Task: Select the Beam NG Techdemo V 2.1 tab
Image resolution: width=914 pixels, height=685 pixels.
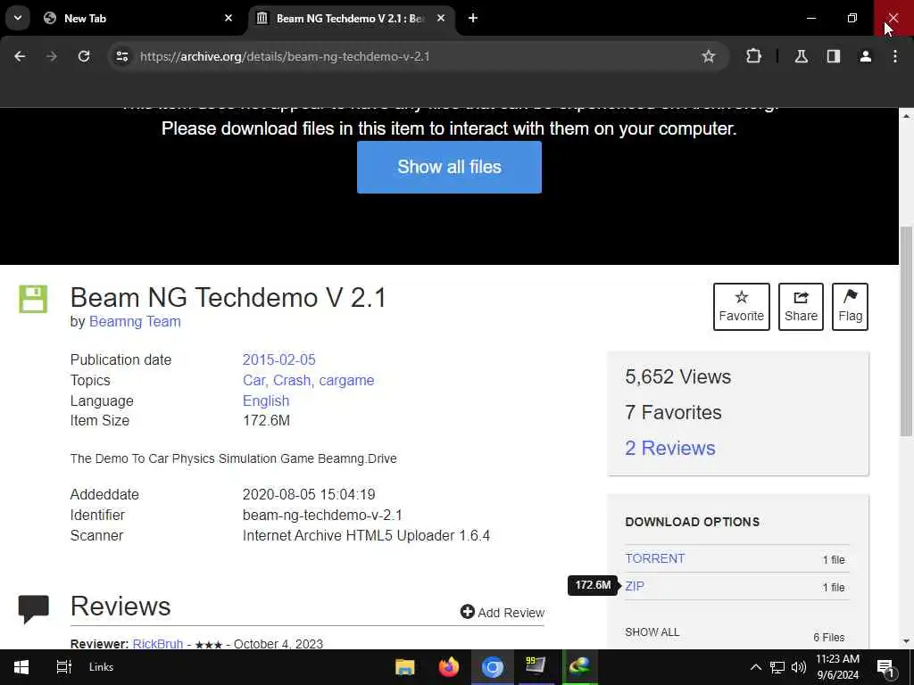Action: 352,18
